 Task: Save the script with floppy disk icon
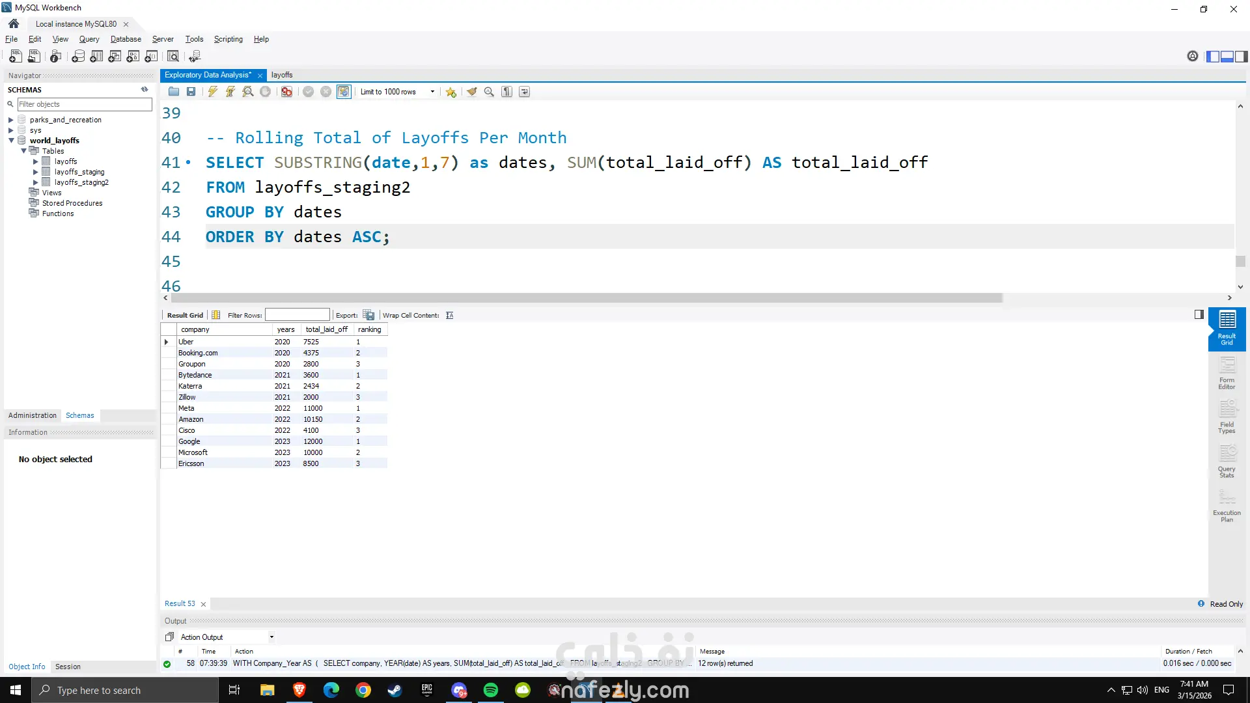(x=191, y=92)
